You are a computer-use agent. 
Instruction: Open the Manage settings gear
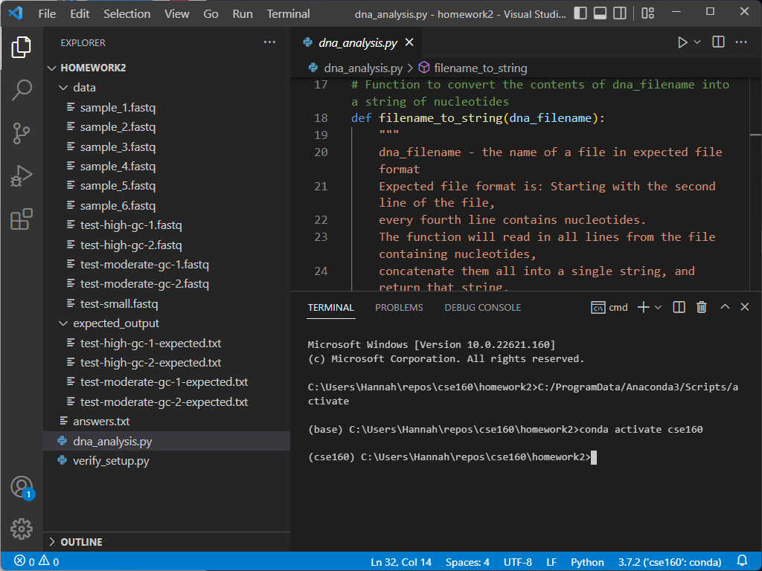(22, 529)
